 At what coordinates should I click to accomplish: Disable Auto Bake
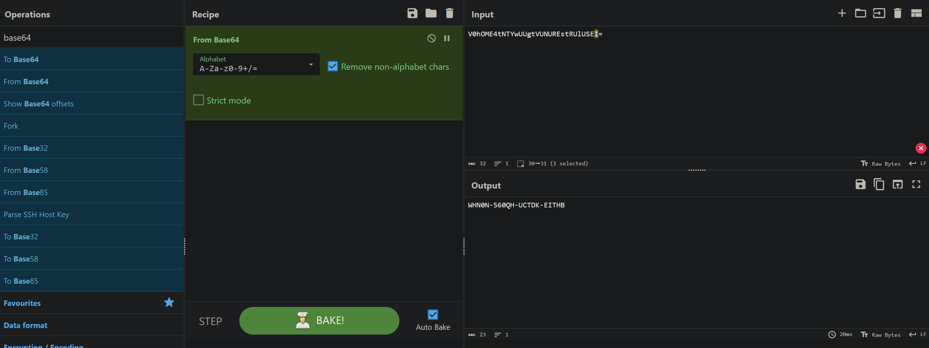pos(432,314)
